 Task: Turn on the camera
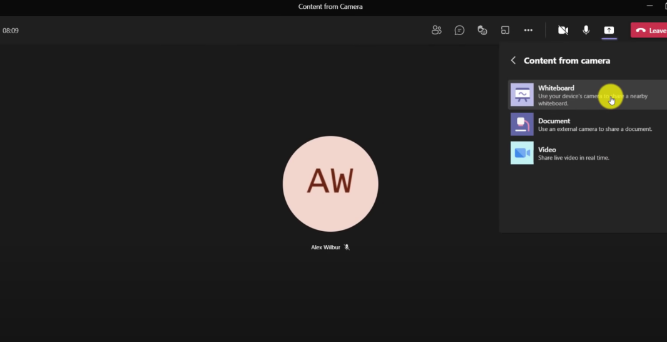pyautogui.click(x=563, y=30)
